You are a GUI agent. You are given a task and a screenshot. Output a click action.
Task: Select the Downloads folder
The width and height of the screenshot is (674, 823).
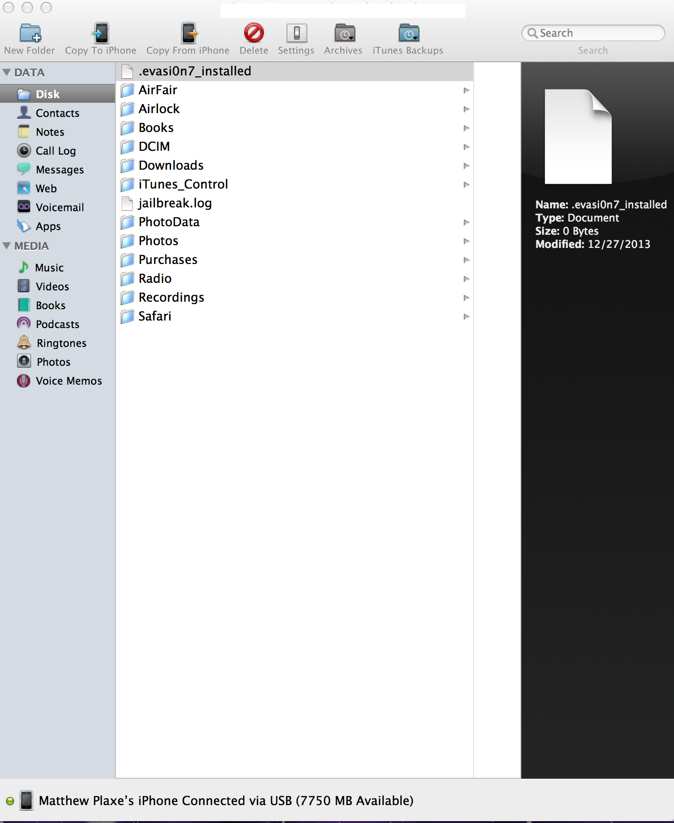pos(295,165)
